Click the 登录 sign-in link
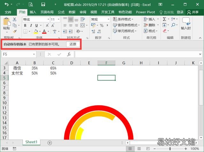Image resolution: width=204 pixels, height=152 pixels. [x=180, y=12]
